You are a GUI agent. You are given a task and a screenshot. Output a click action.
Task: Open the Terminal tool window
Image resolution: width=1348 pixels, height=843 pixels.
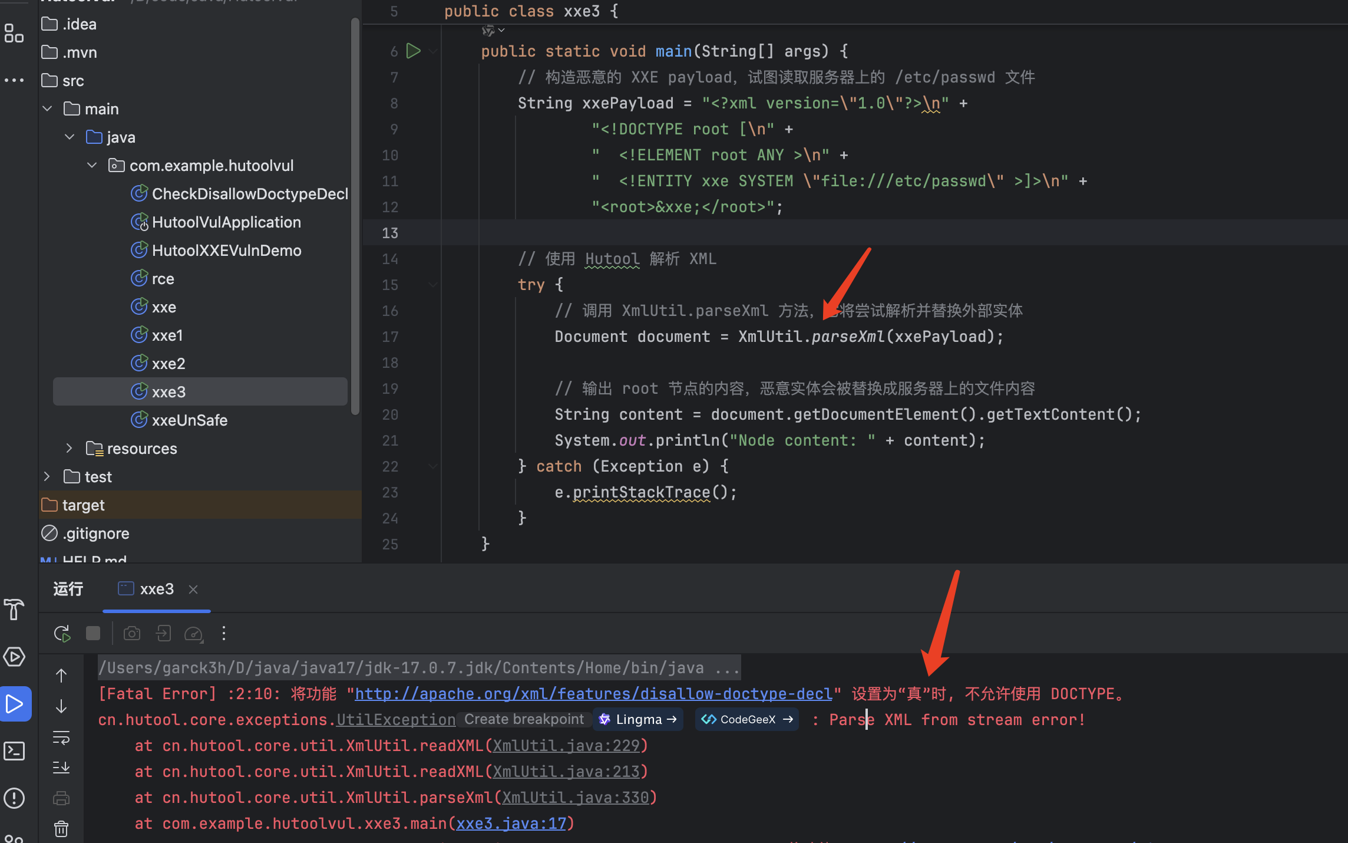tap(14, 751)
